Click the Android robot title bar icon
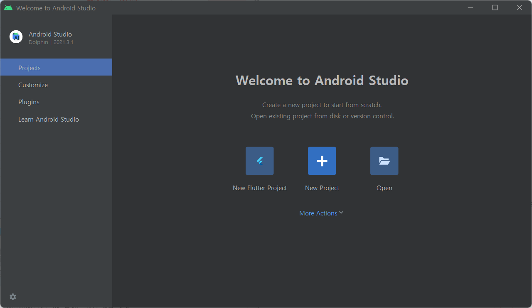The image size is (532, 308). pos(8,8)
